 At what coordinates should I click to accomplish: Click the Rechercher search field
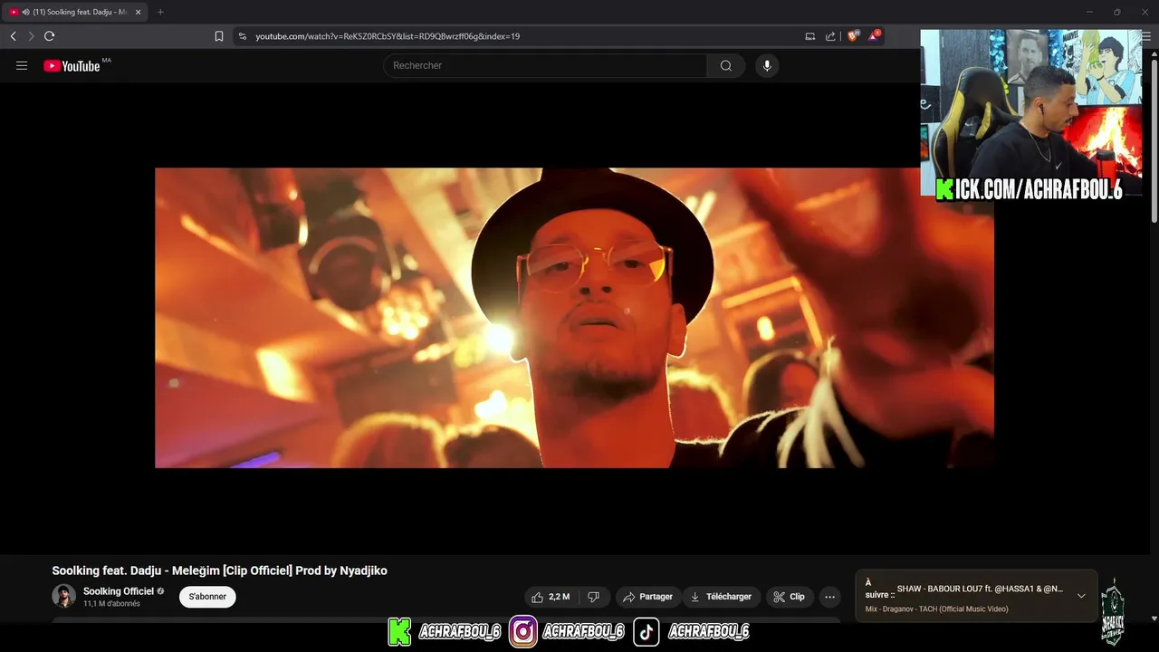[545, 65]
